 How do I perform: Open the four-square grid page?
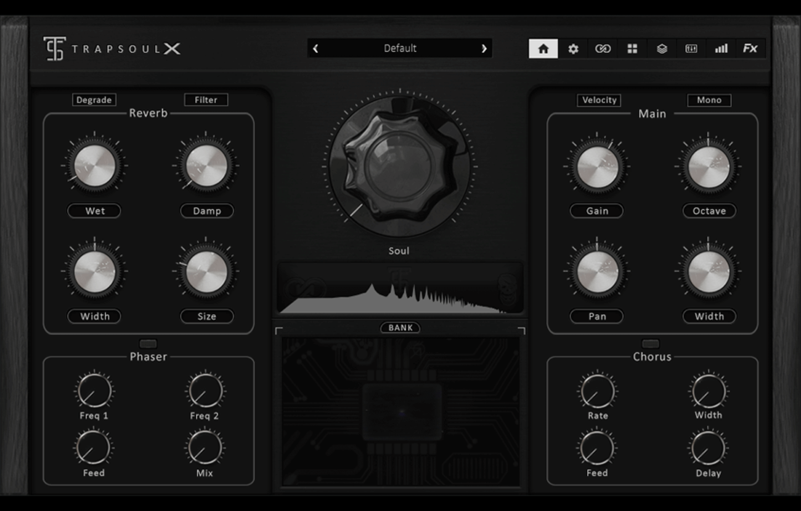(632, 49)
